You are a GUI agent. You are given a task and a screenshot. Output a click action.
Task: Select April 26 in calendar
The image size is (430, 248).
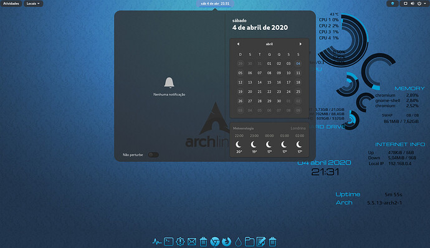[240, 101]
